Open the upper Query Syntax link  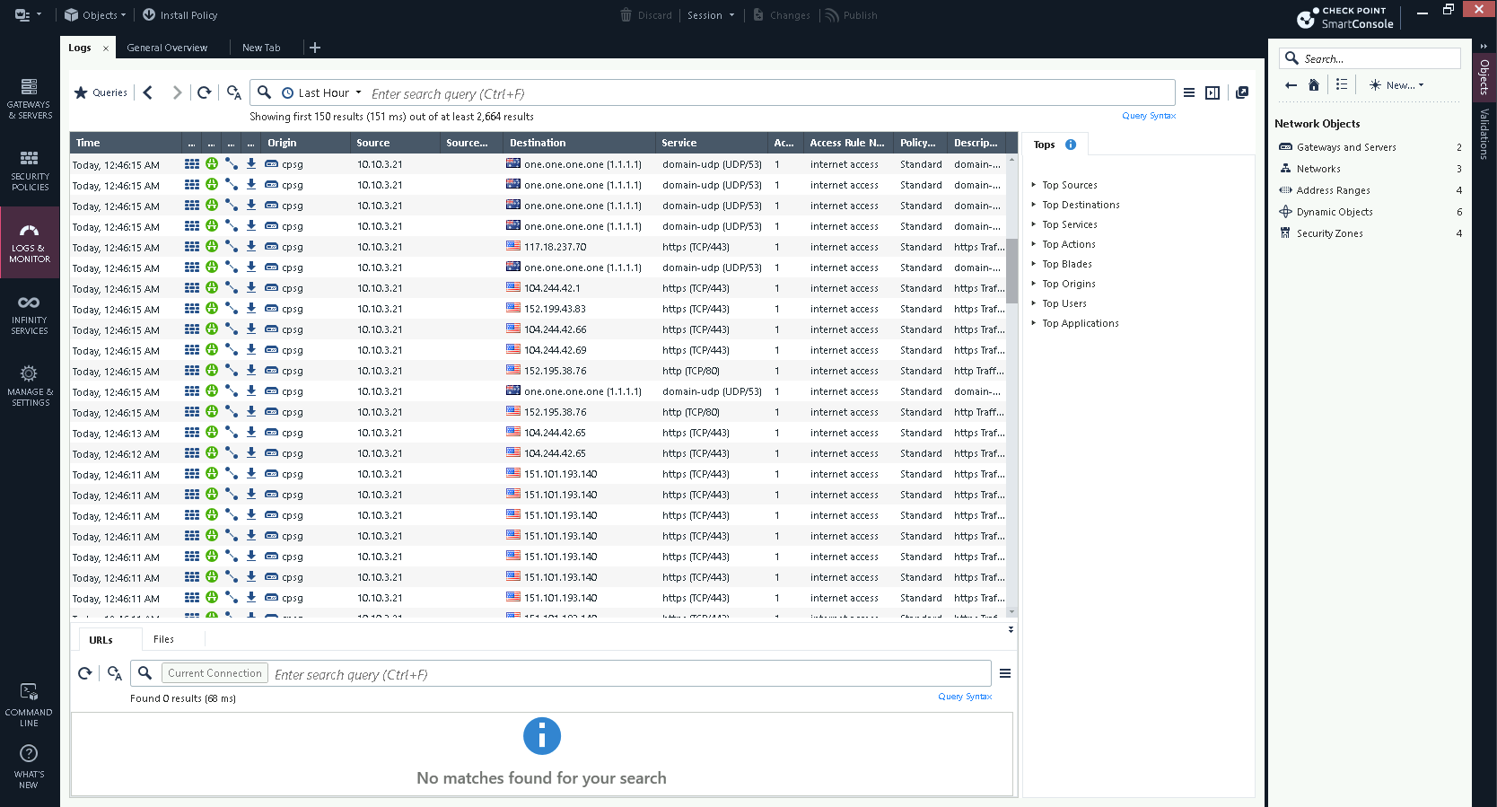pyautogui.click(x=1148, y=116)
